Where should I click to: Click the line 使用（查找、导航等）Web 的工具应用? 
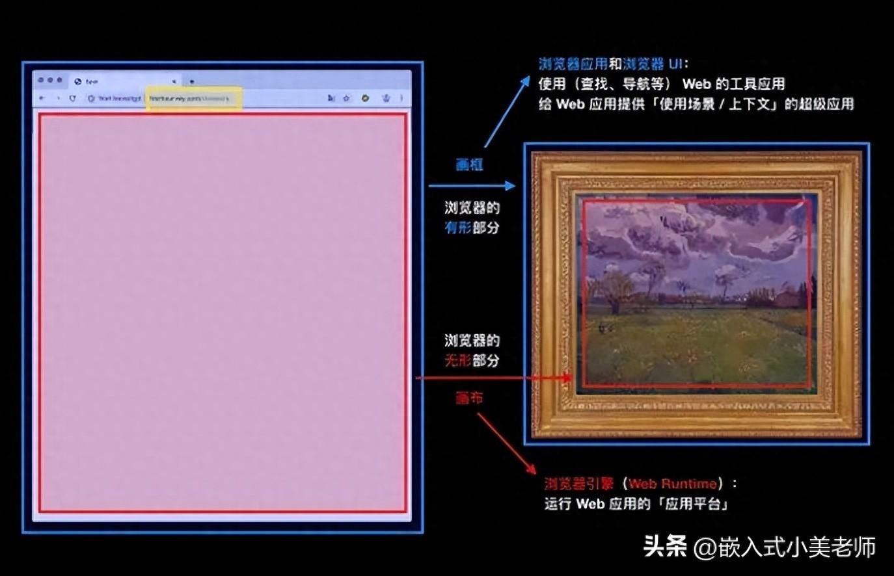pyautogui.click(x=662, y=84)
